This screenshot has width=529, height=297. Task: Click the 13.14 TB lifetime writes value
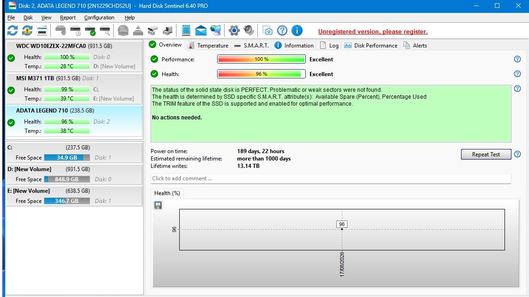pos(248,166)
